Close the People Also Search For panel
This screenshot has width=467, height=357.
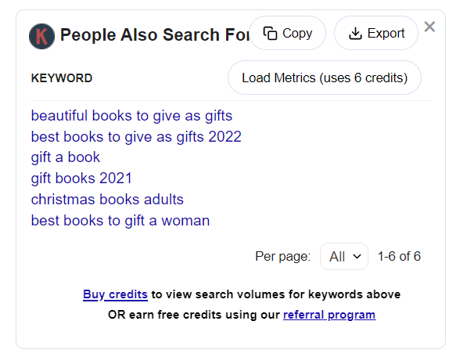pos(429,27)
